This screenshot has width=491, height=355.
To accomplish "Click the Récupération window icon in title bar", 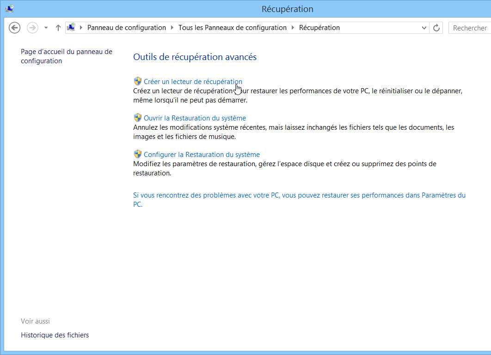I will 11,8.
